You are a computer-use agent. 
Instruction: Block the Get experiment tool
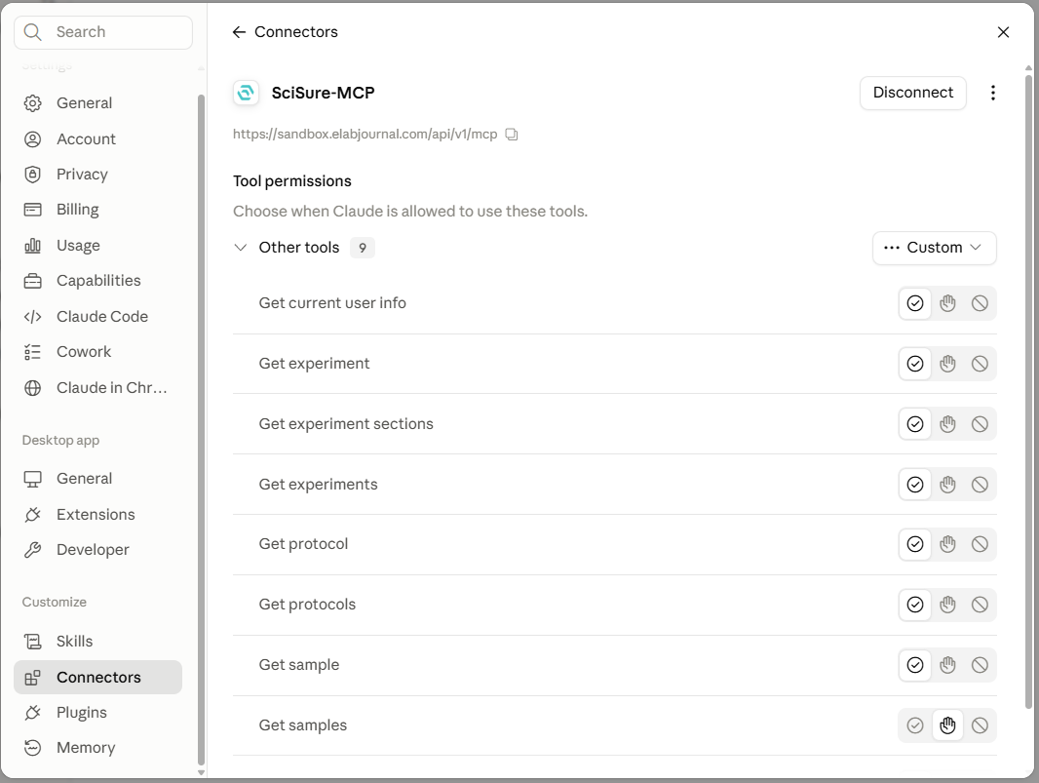pyautogui.click(x=980, y=364)
